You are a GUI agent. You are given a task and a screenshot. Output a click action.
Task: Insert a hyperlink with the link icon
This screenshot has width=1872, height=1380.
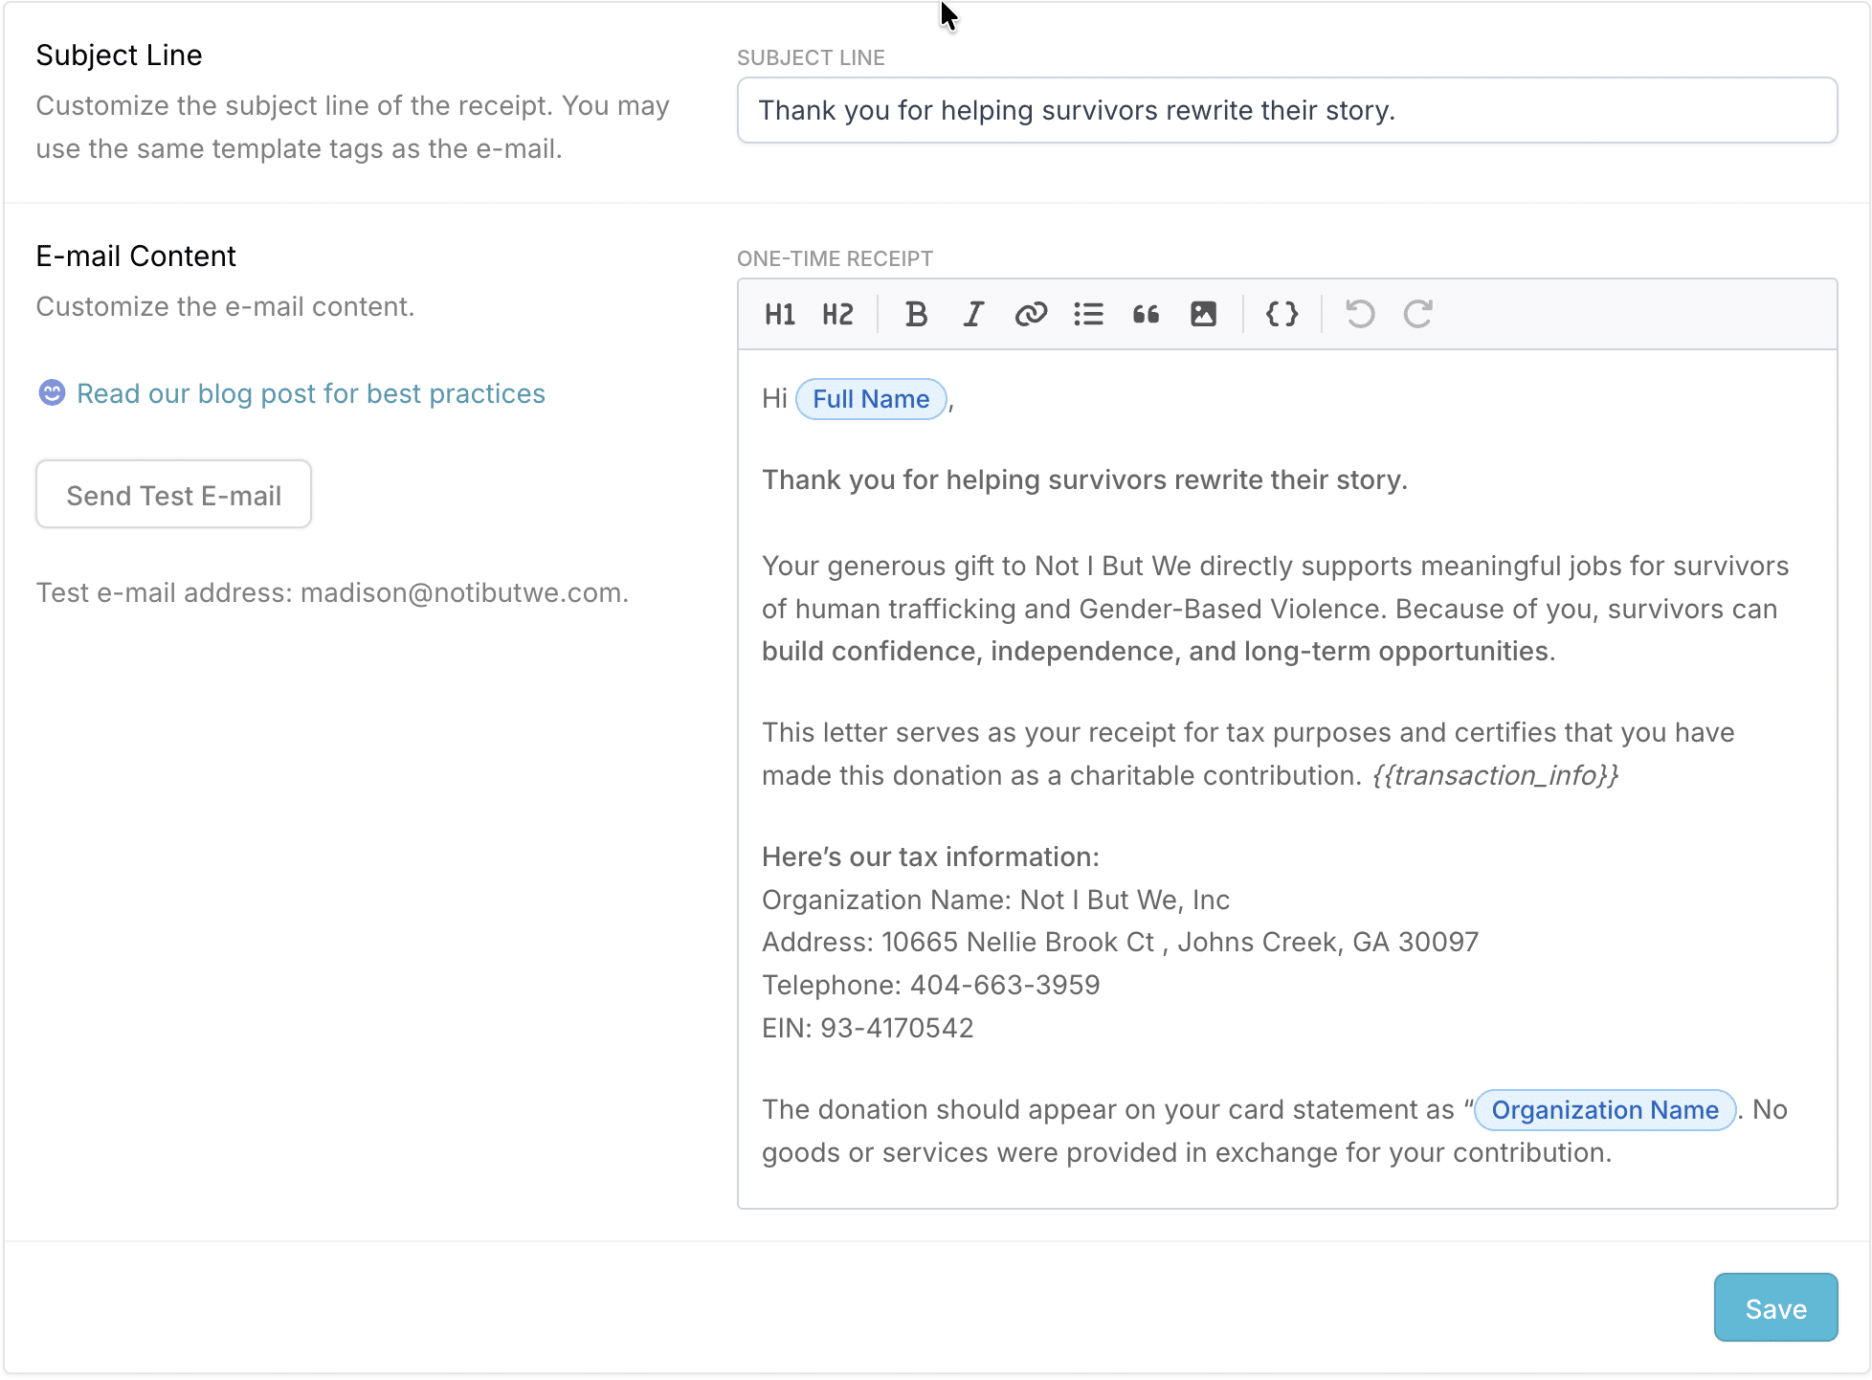point(1031,314)
